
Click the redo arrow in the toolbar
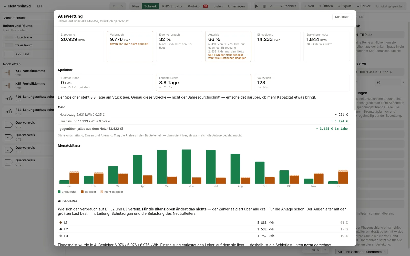pyautogui.click(x=122, y=6)
